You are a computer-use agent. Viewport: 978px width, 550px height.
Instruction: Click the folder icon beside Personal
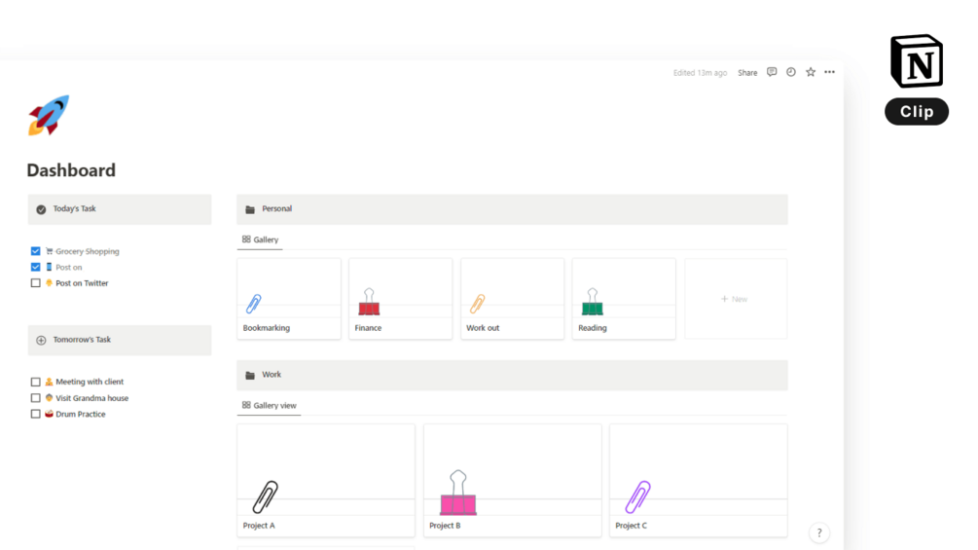coord(250,209)
